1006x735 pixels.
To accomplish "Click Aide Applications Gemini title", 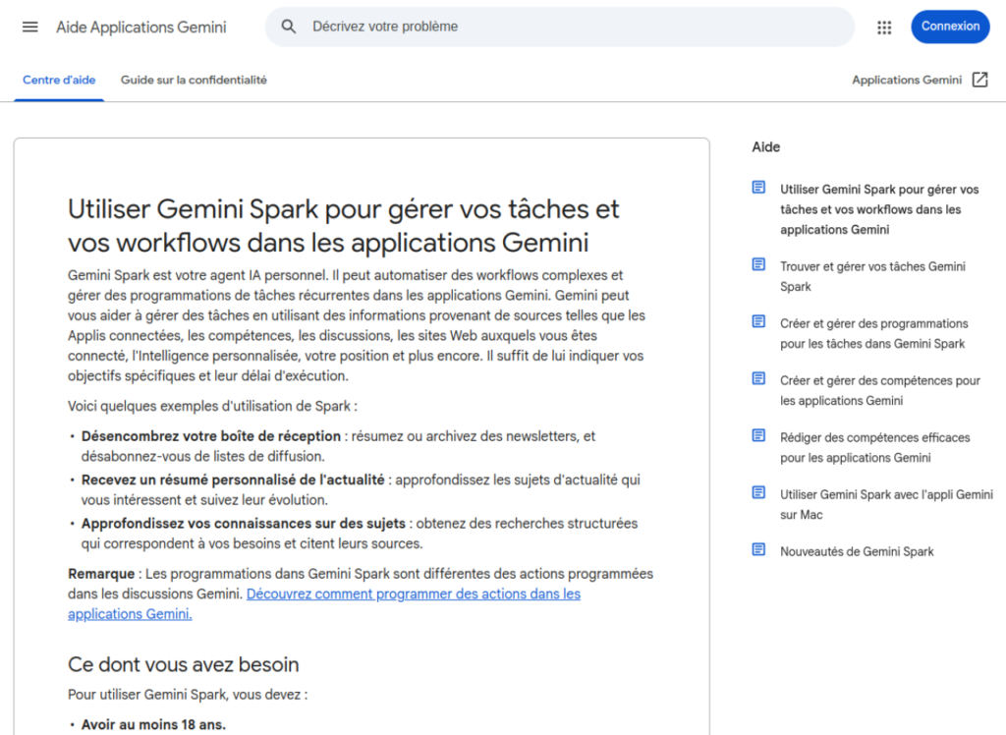I will [141, 27].
